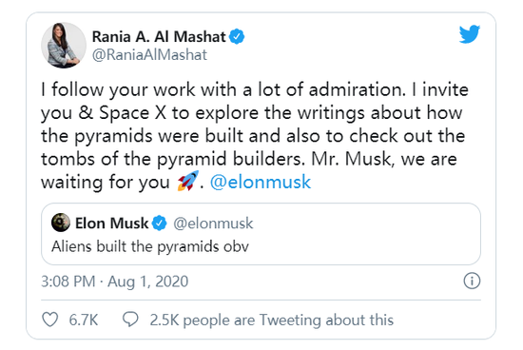Open replies via speech bubble icon

[130, 320]
